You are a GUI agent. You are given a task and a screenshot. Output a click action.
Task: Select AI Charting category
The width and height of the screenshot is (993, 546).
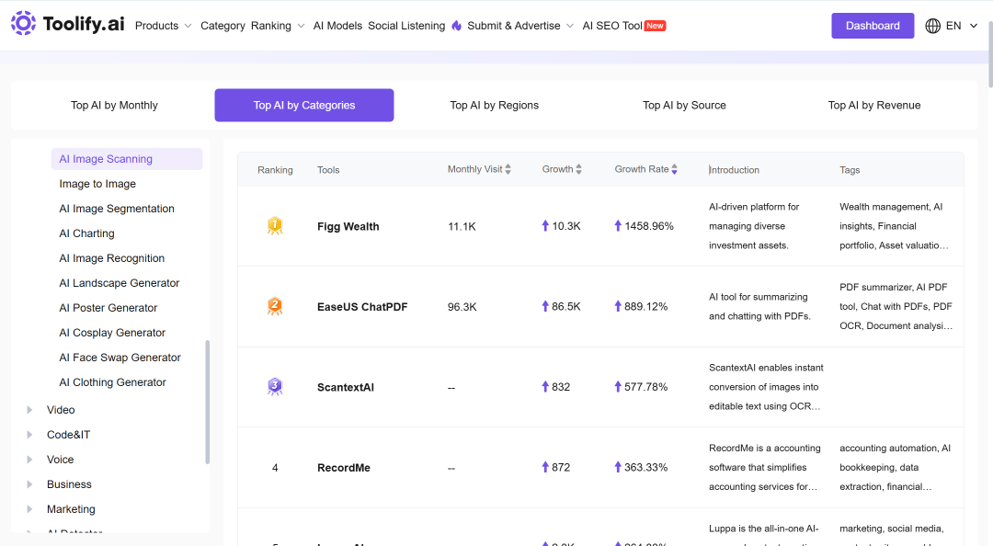pyautogui.click(x=86, y=233)
